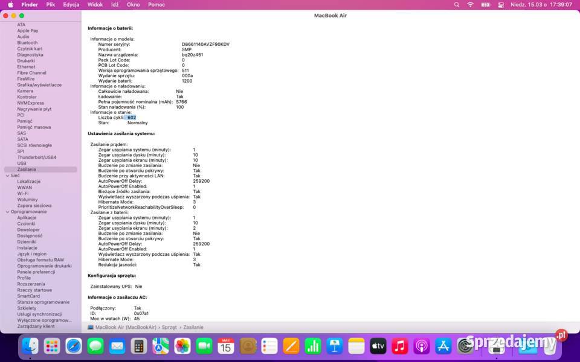Open Launchpad in the Dock

[x=52, y=346]
